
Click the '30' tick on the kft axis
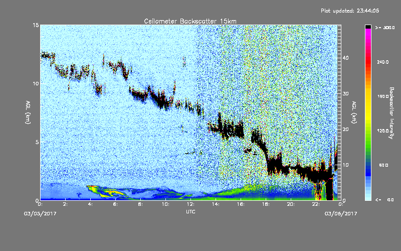pos(345,94)
